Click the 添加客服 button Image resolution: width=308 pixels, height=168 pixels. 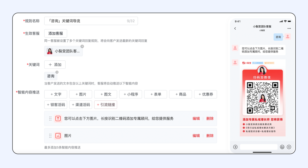[x=55, y=33]
